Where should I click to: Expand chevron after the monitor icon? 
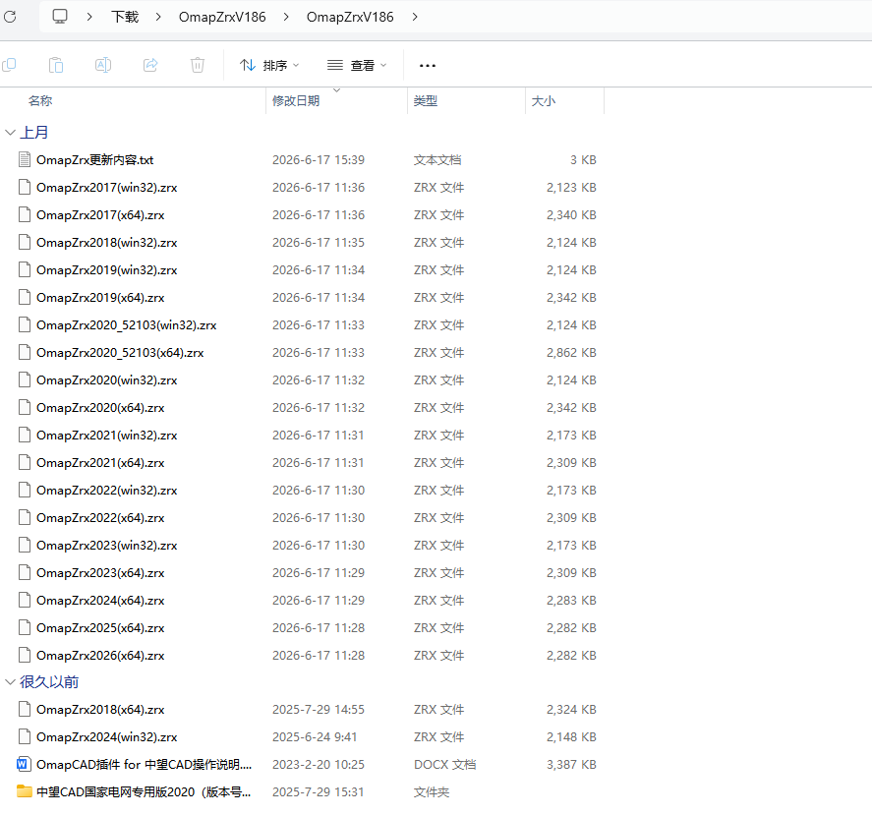point(89,17)
